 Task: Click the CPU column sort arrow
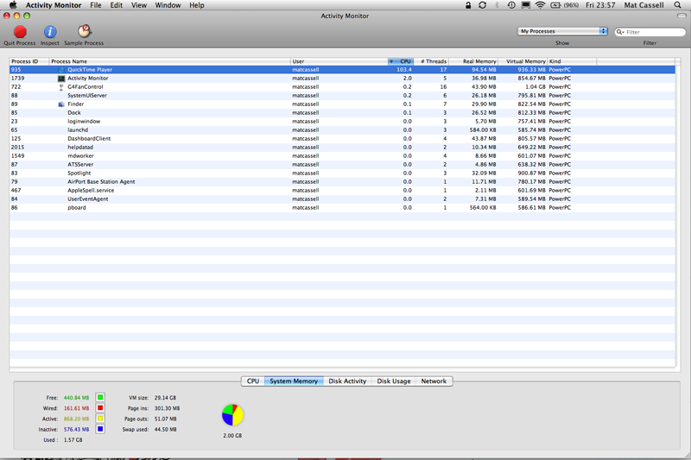point(391,61)
